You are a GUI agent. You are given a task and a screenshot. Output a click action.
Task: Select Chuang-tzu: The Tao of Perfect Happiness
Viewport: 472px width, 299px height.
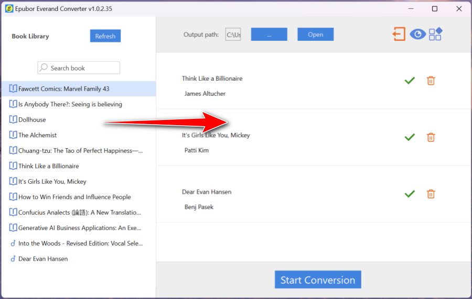pyautogui.click(x=79, y=151)
